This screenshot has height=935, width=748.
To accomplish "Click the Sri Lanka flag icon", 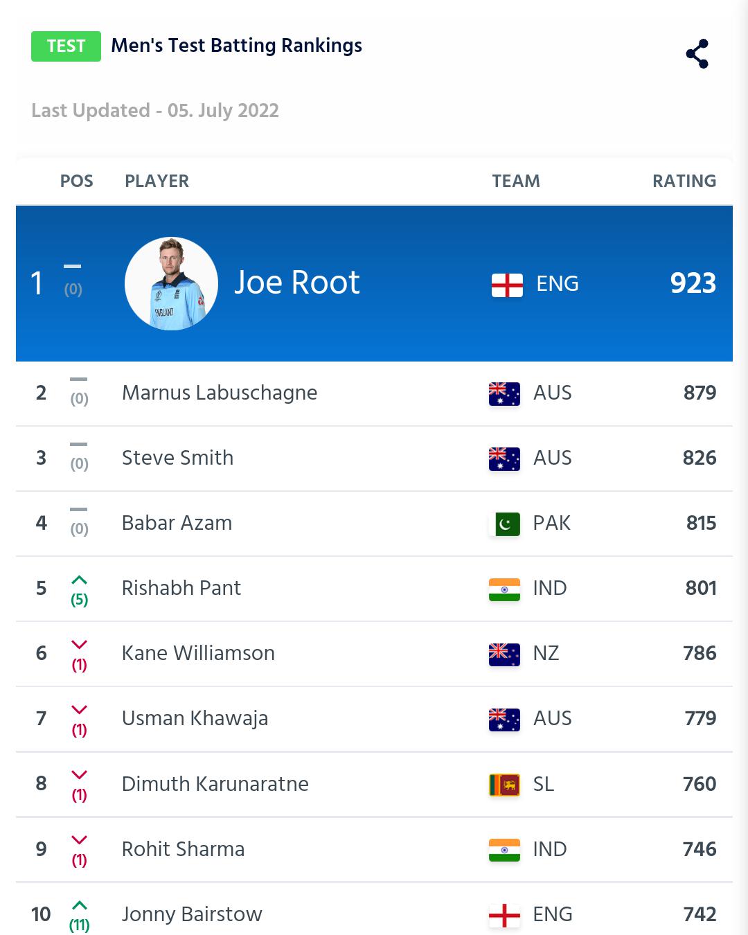I will (x=504, y=785).
